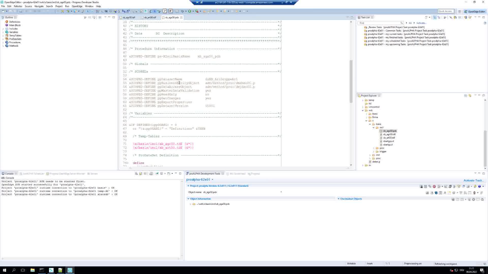The height and width of the screenshot is (274, 488).
Task: Click the blue database icon in object toolbar
Action: click(436, 193)
